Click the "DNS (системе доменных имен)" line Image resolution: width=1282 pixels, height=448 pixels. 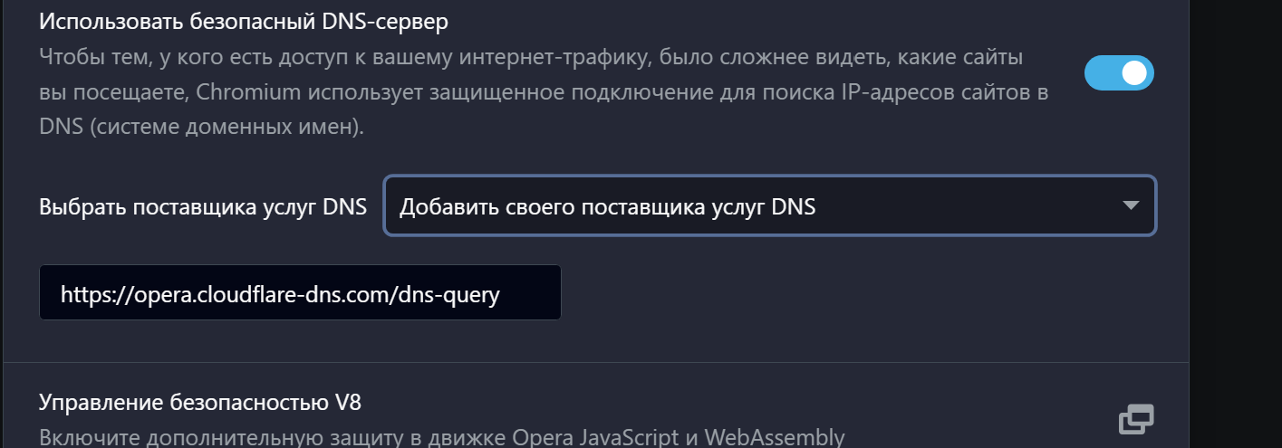[x=201, y=128]
